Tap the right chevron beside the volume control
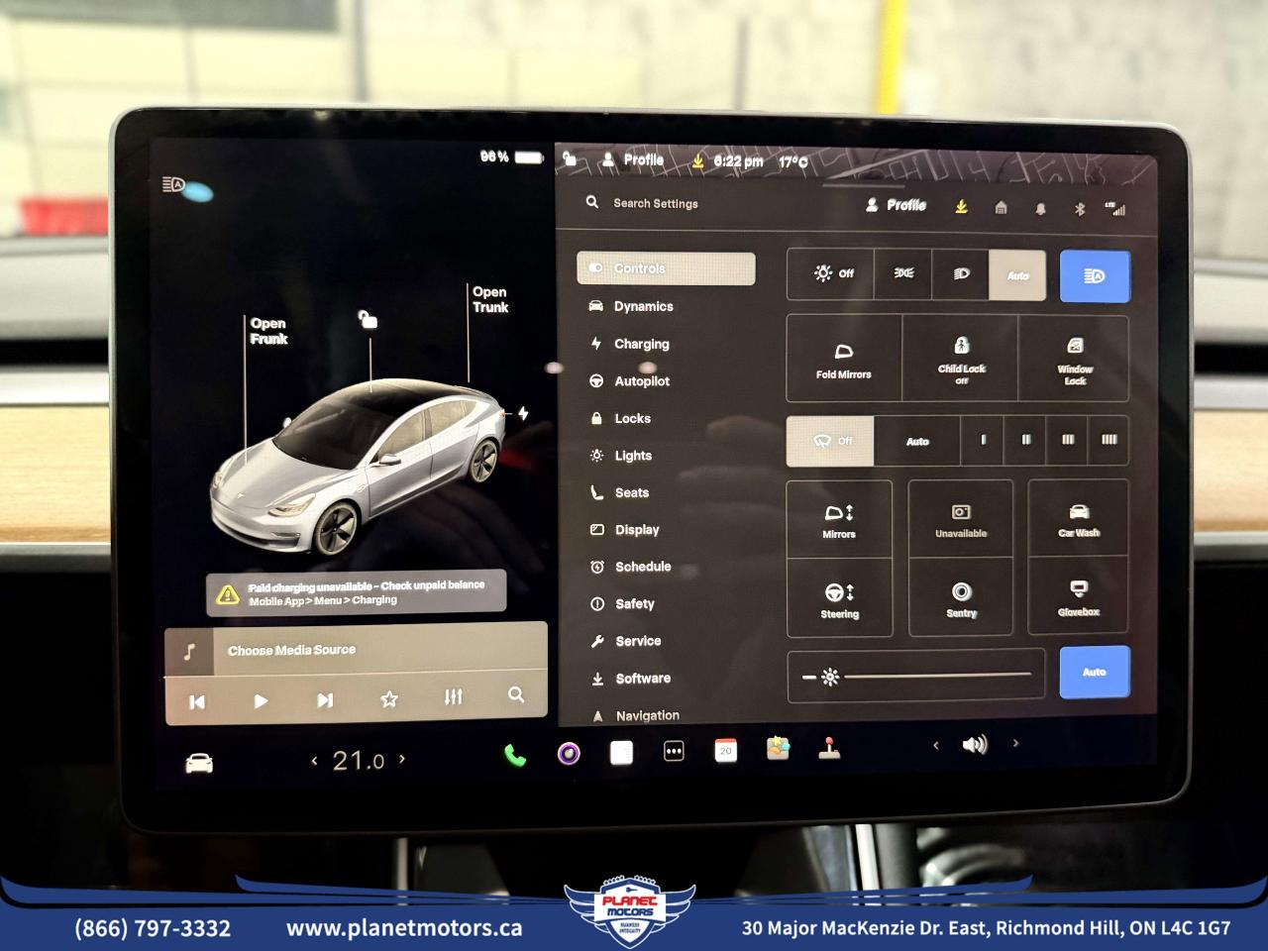This screenshot has height=951, width=1268. [x=1015, y=744]
